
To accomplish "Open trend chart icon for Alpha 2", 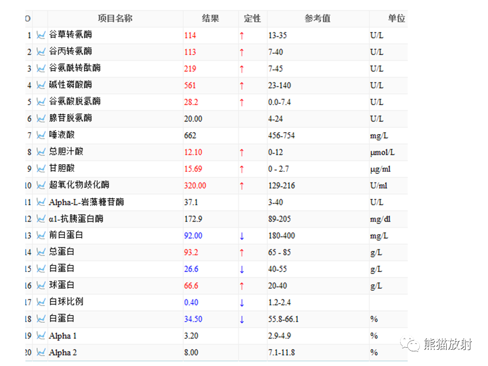I will pyautogui.click(x=41, y=352).
